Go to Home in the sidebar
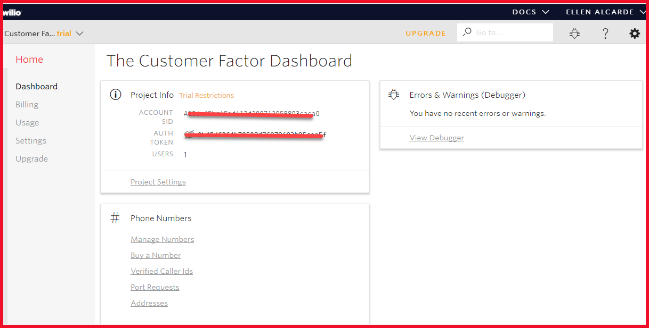Viewport: 649px width, 328px height. point(29,60)
